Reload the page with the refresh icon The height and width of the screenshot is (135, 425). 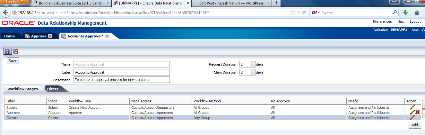(x=304, y=13)
